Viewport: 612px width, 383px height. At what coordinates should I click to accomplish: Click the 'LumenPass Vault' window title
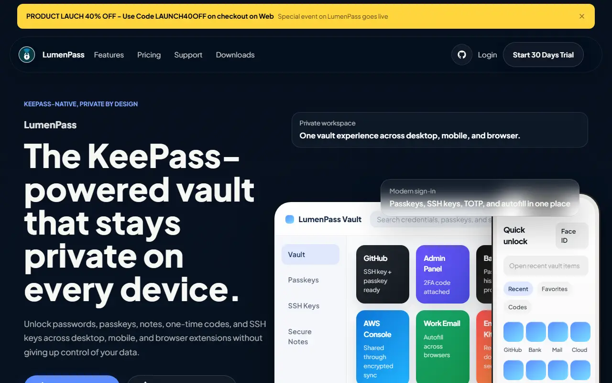coord(330,219)
